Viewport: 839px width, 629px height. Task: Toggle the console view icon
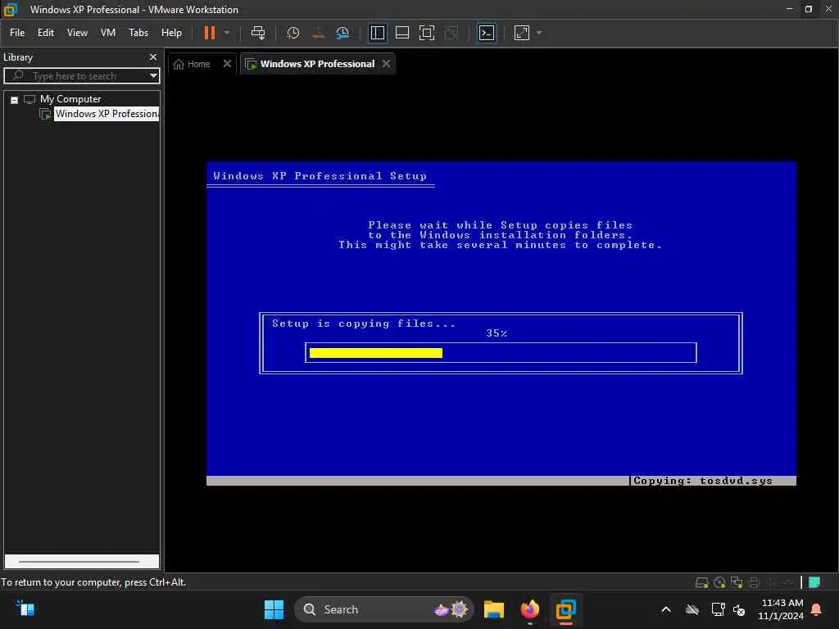click(x=487, y=33)
